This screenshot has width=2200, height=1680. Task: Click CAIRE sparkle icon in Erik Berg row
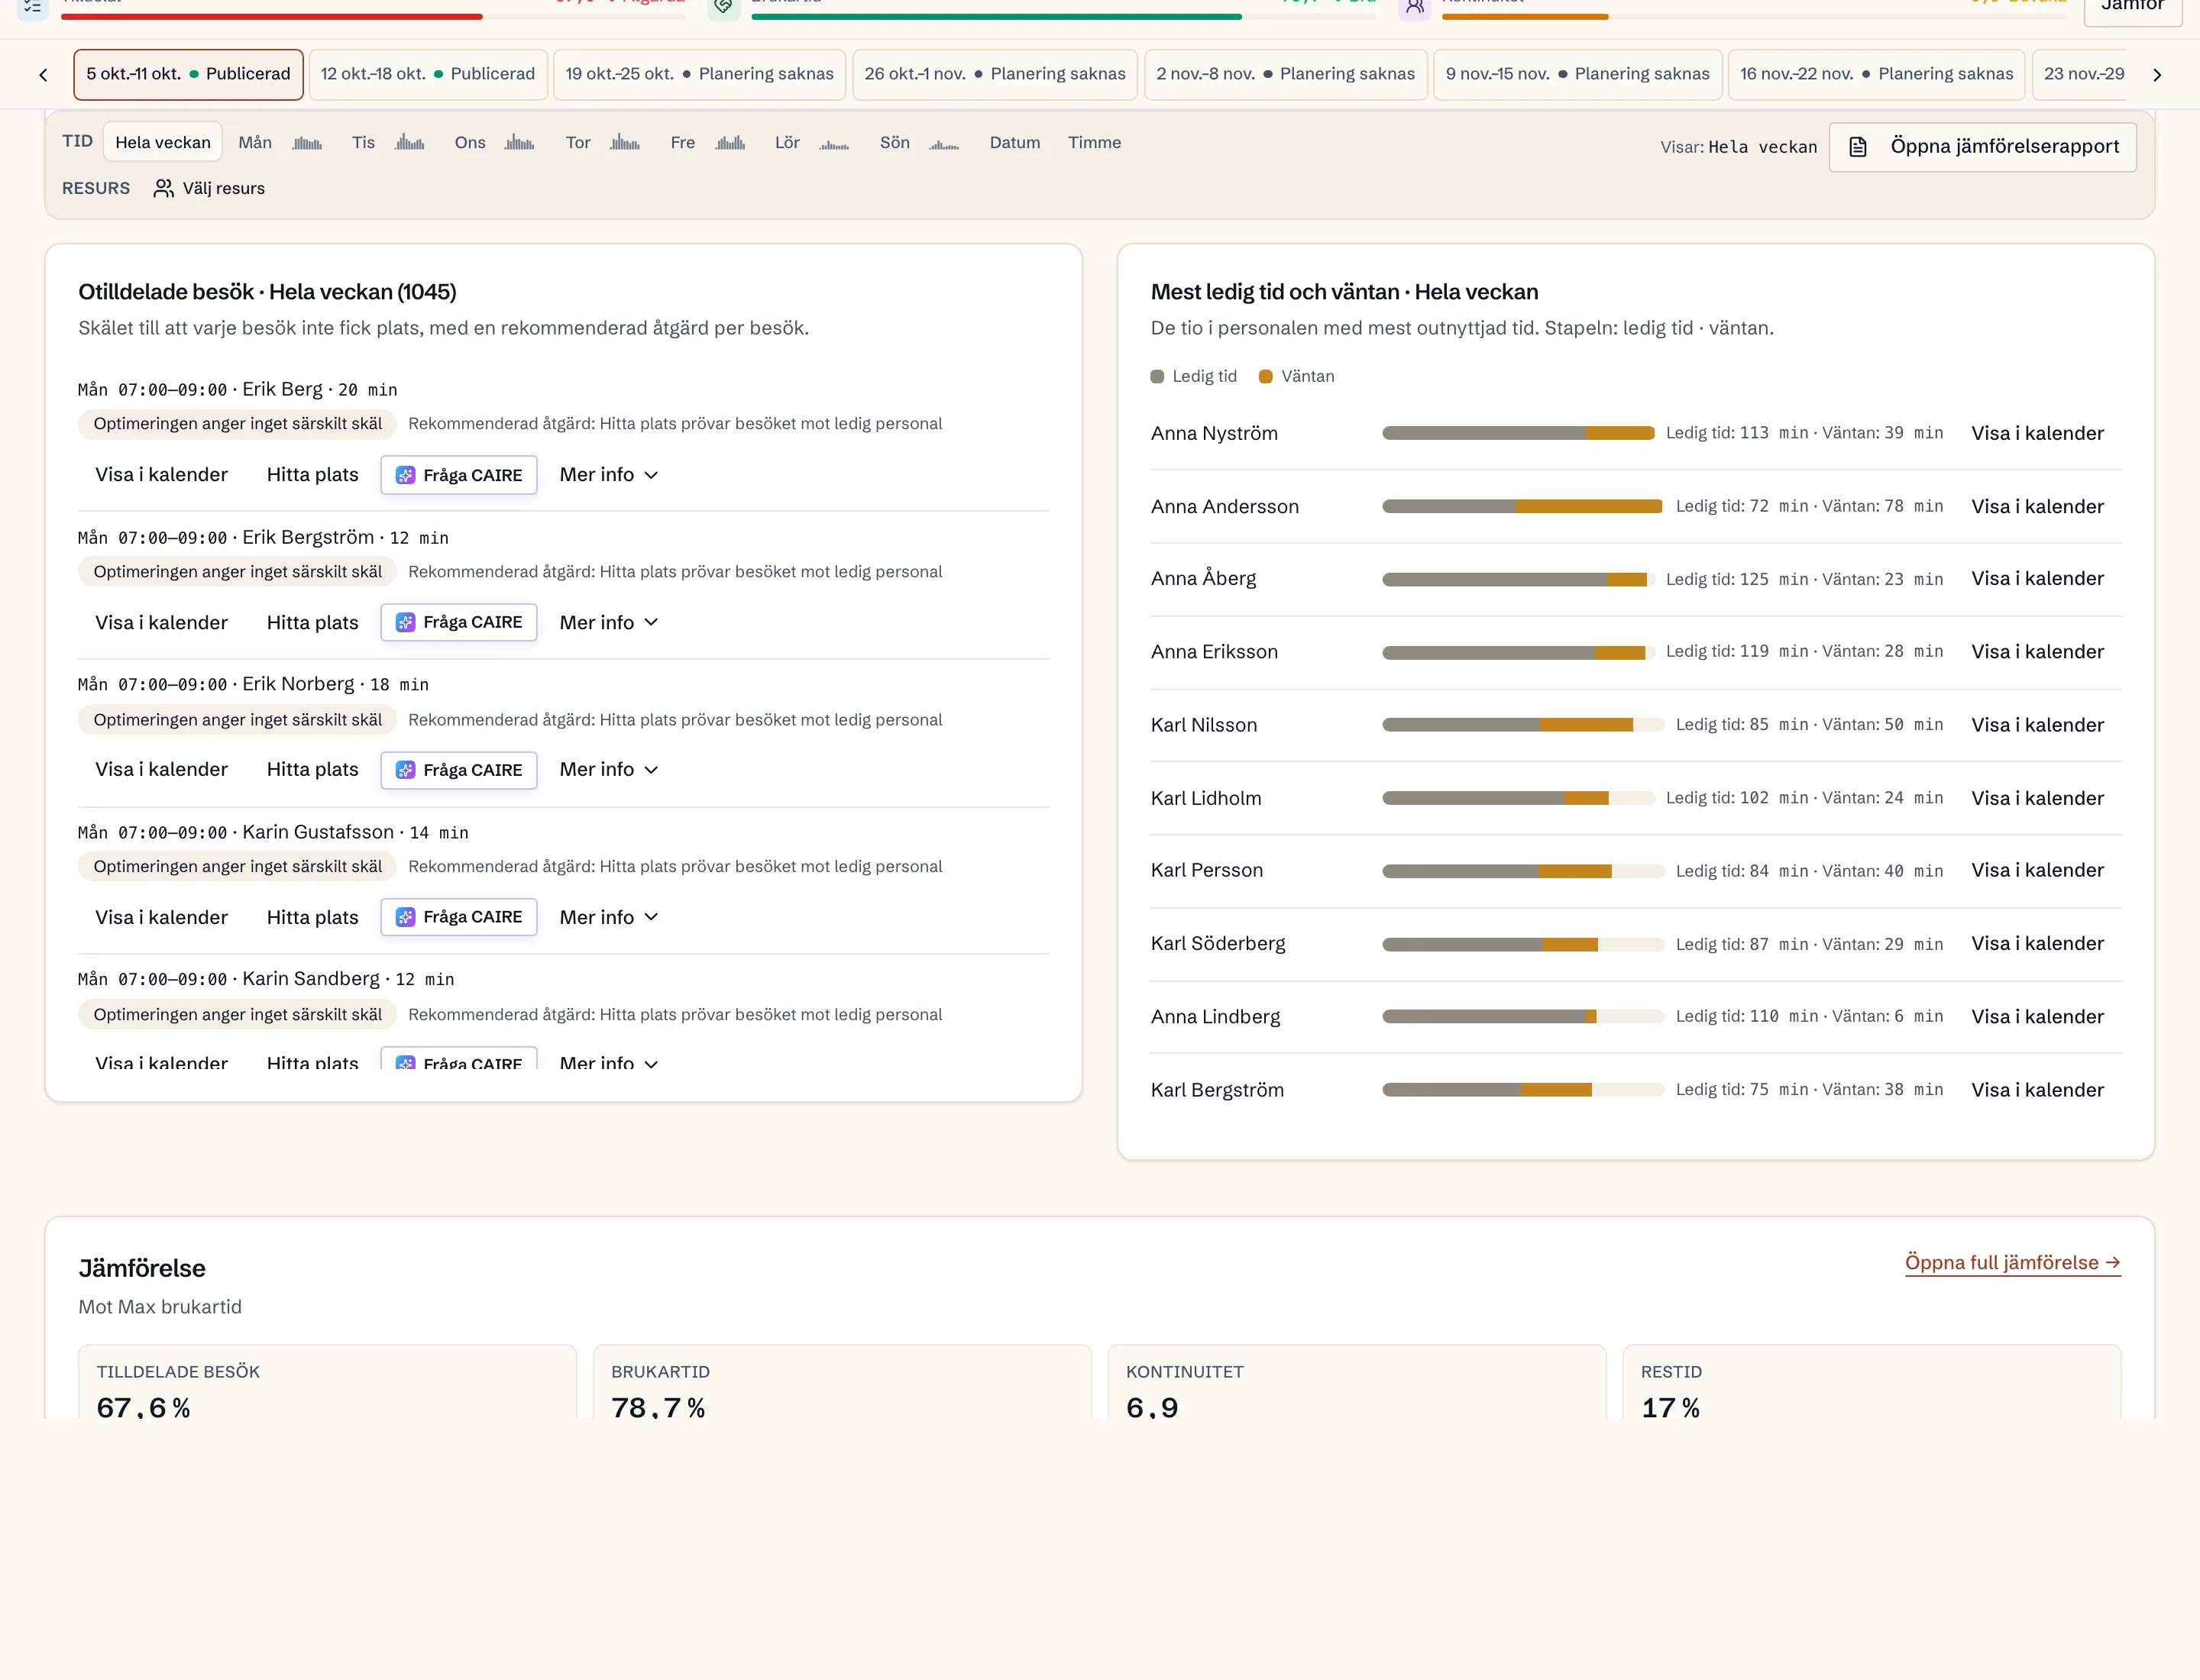pyautogui.click(x=405, y=475)
